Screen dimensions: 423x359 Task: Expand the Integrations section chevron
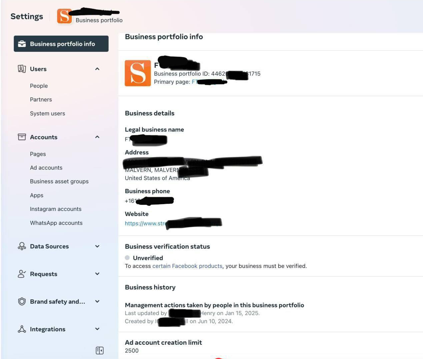point(97,329)
